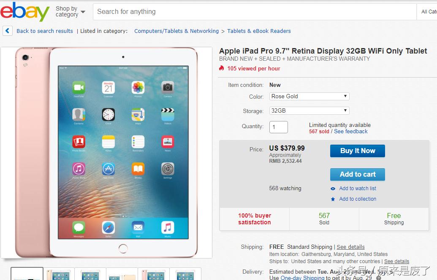
Task: Select the second product thumbnail image
Action: pyautogui.click(x=59, y=274)
